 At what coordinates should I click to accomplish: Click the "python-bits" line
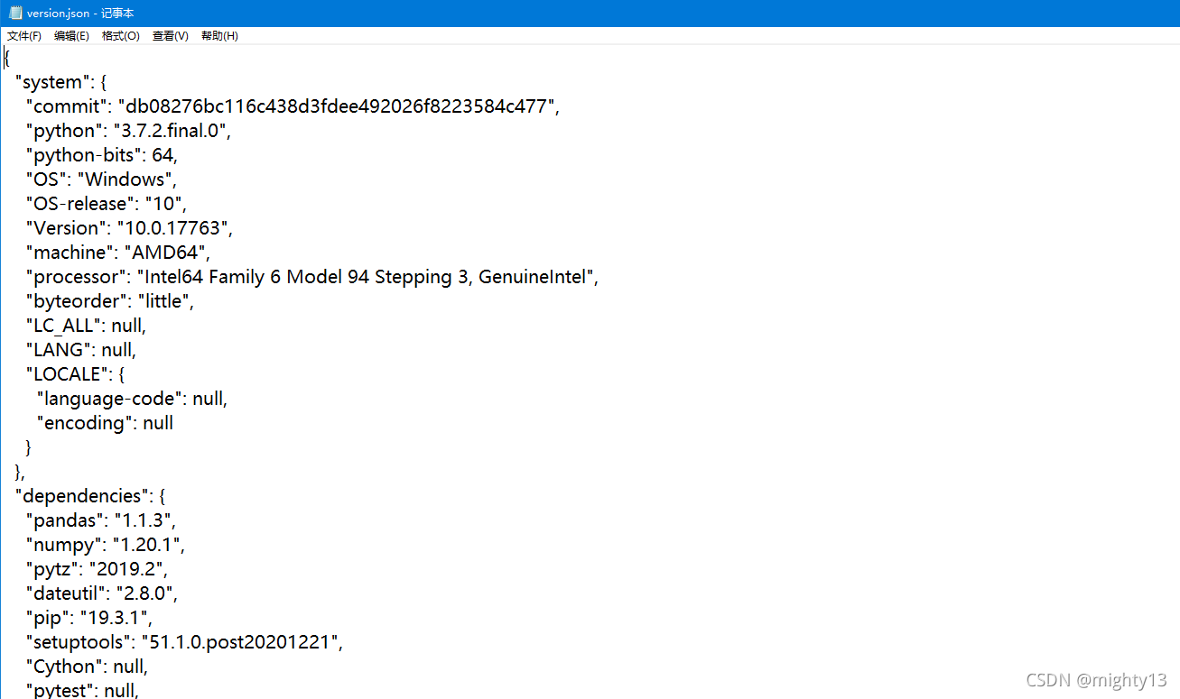(x=101, y=155)
